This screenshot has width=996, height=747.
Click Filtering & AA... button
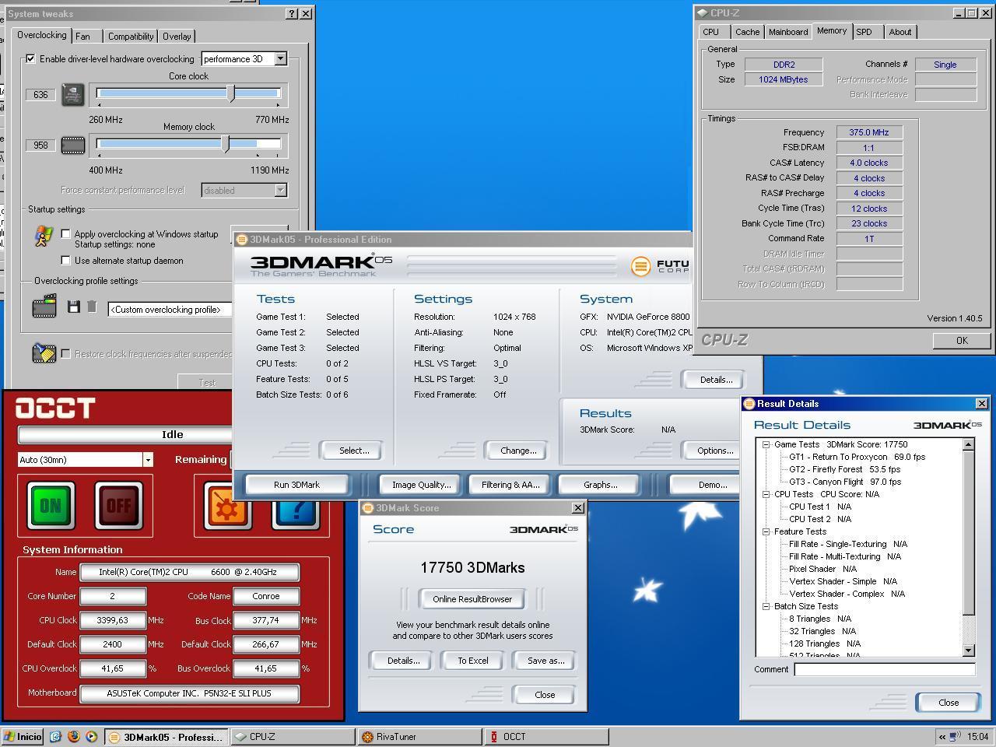(510, 485)
